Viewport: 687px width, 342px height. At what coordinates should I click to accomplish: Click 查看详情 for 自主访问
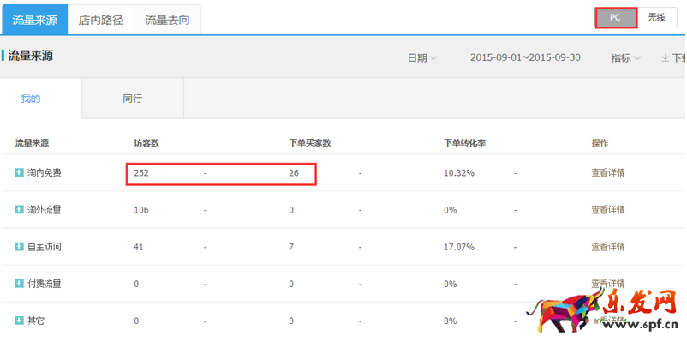[607, 247]
